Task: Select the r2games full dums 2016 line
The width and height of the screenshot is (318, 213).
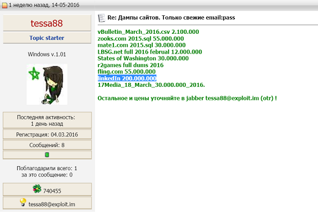Action: (130, 65)
